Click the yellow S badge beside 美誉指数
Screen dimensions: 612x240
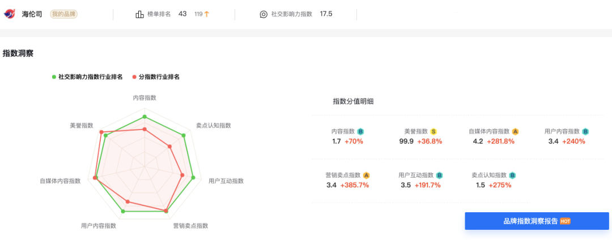pos(433,131)
